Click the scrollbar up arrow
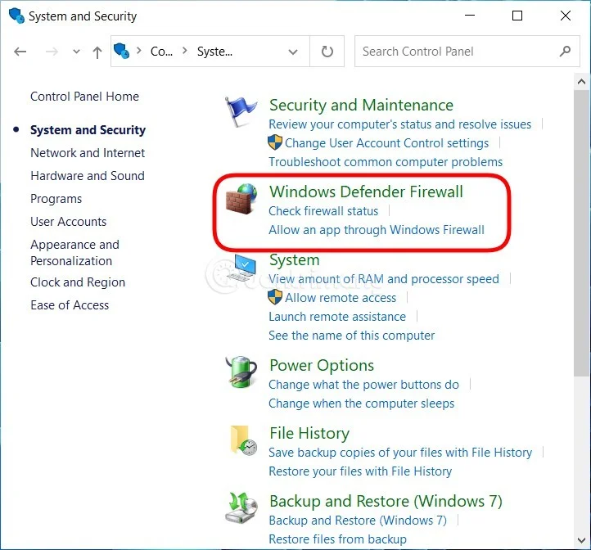Viewport: 591px width, 550px height. tap(581, 81)
